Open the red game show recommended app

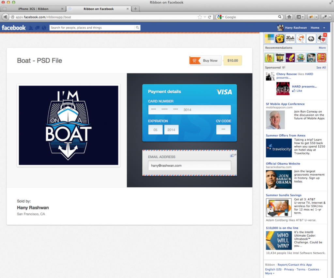[x=322, y=58]
